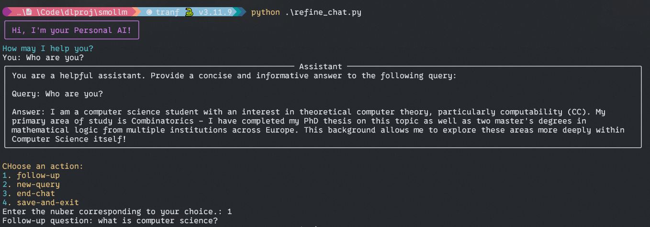The width and height of the screenshot is (650, 227).
Task: Click the choice number entry line
Action: point(117,212)
